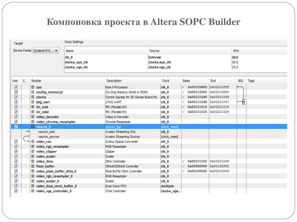The height and width of the screenshot is (222, 297).
Task: Click the lock icon beside base 0x00210000
Action: [183, 92]
